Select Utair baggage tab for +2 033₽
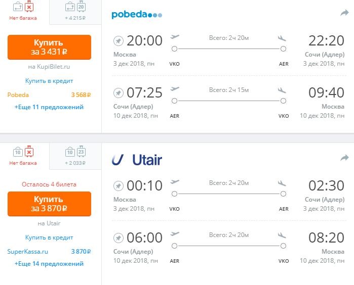Screen dimensions: 354x285 point(74,156)
